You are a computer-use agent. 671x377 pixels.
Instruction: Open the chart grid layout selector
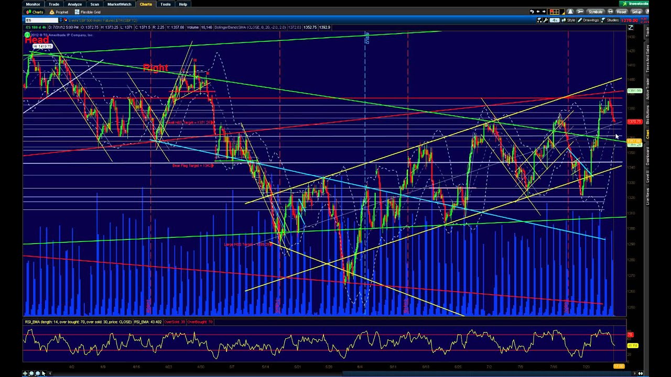(556, 12)
